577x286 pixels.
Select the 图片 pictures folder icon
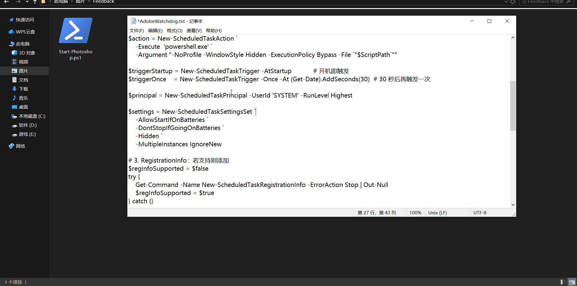coord(14,71)
